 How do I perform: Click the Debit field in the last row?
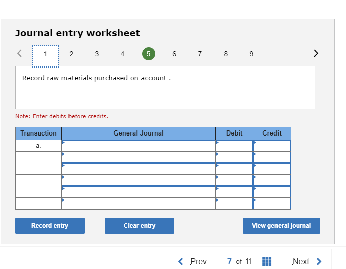pos(234,204)
